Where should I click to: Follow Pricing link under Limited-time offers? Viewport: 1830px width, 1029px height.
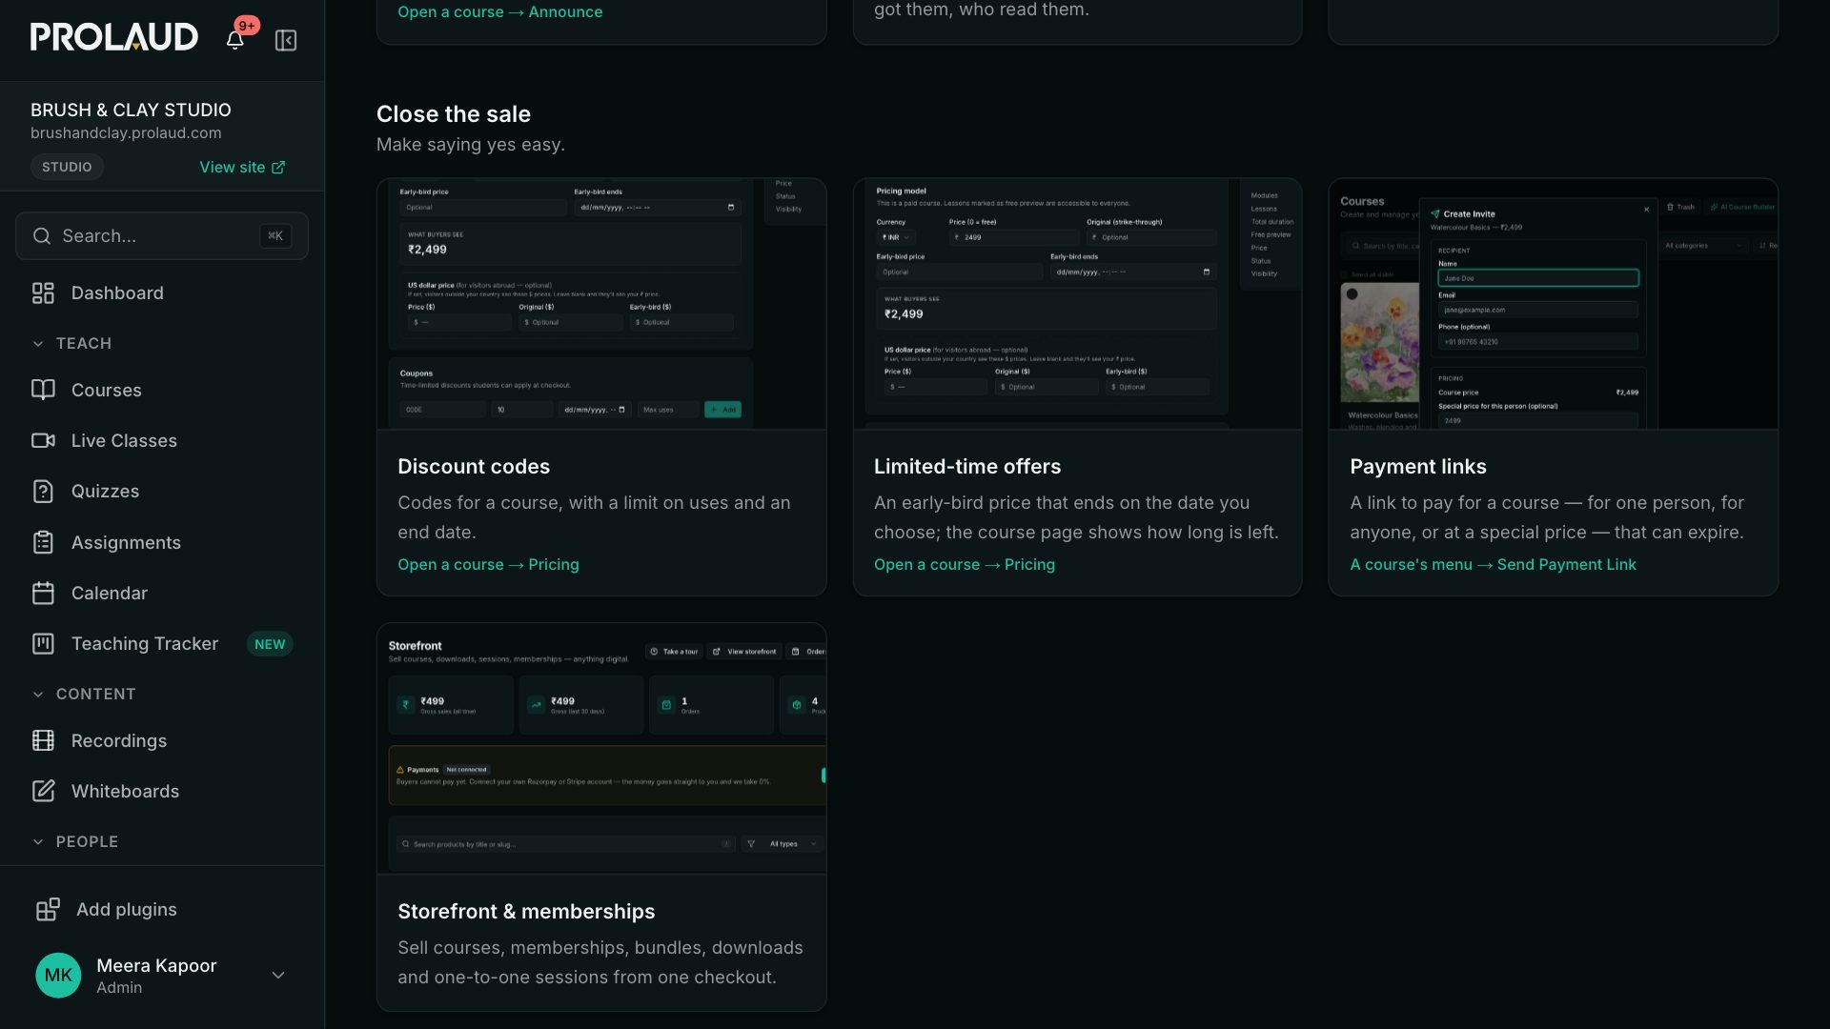coord(965,564)
